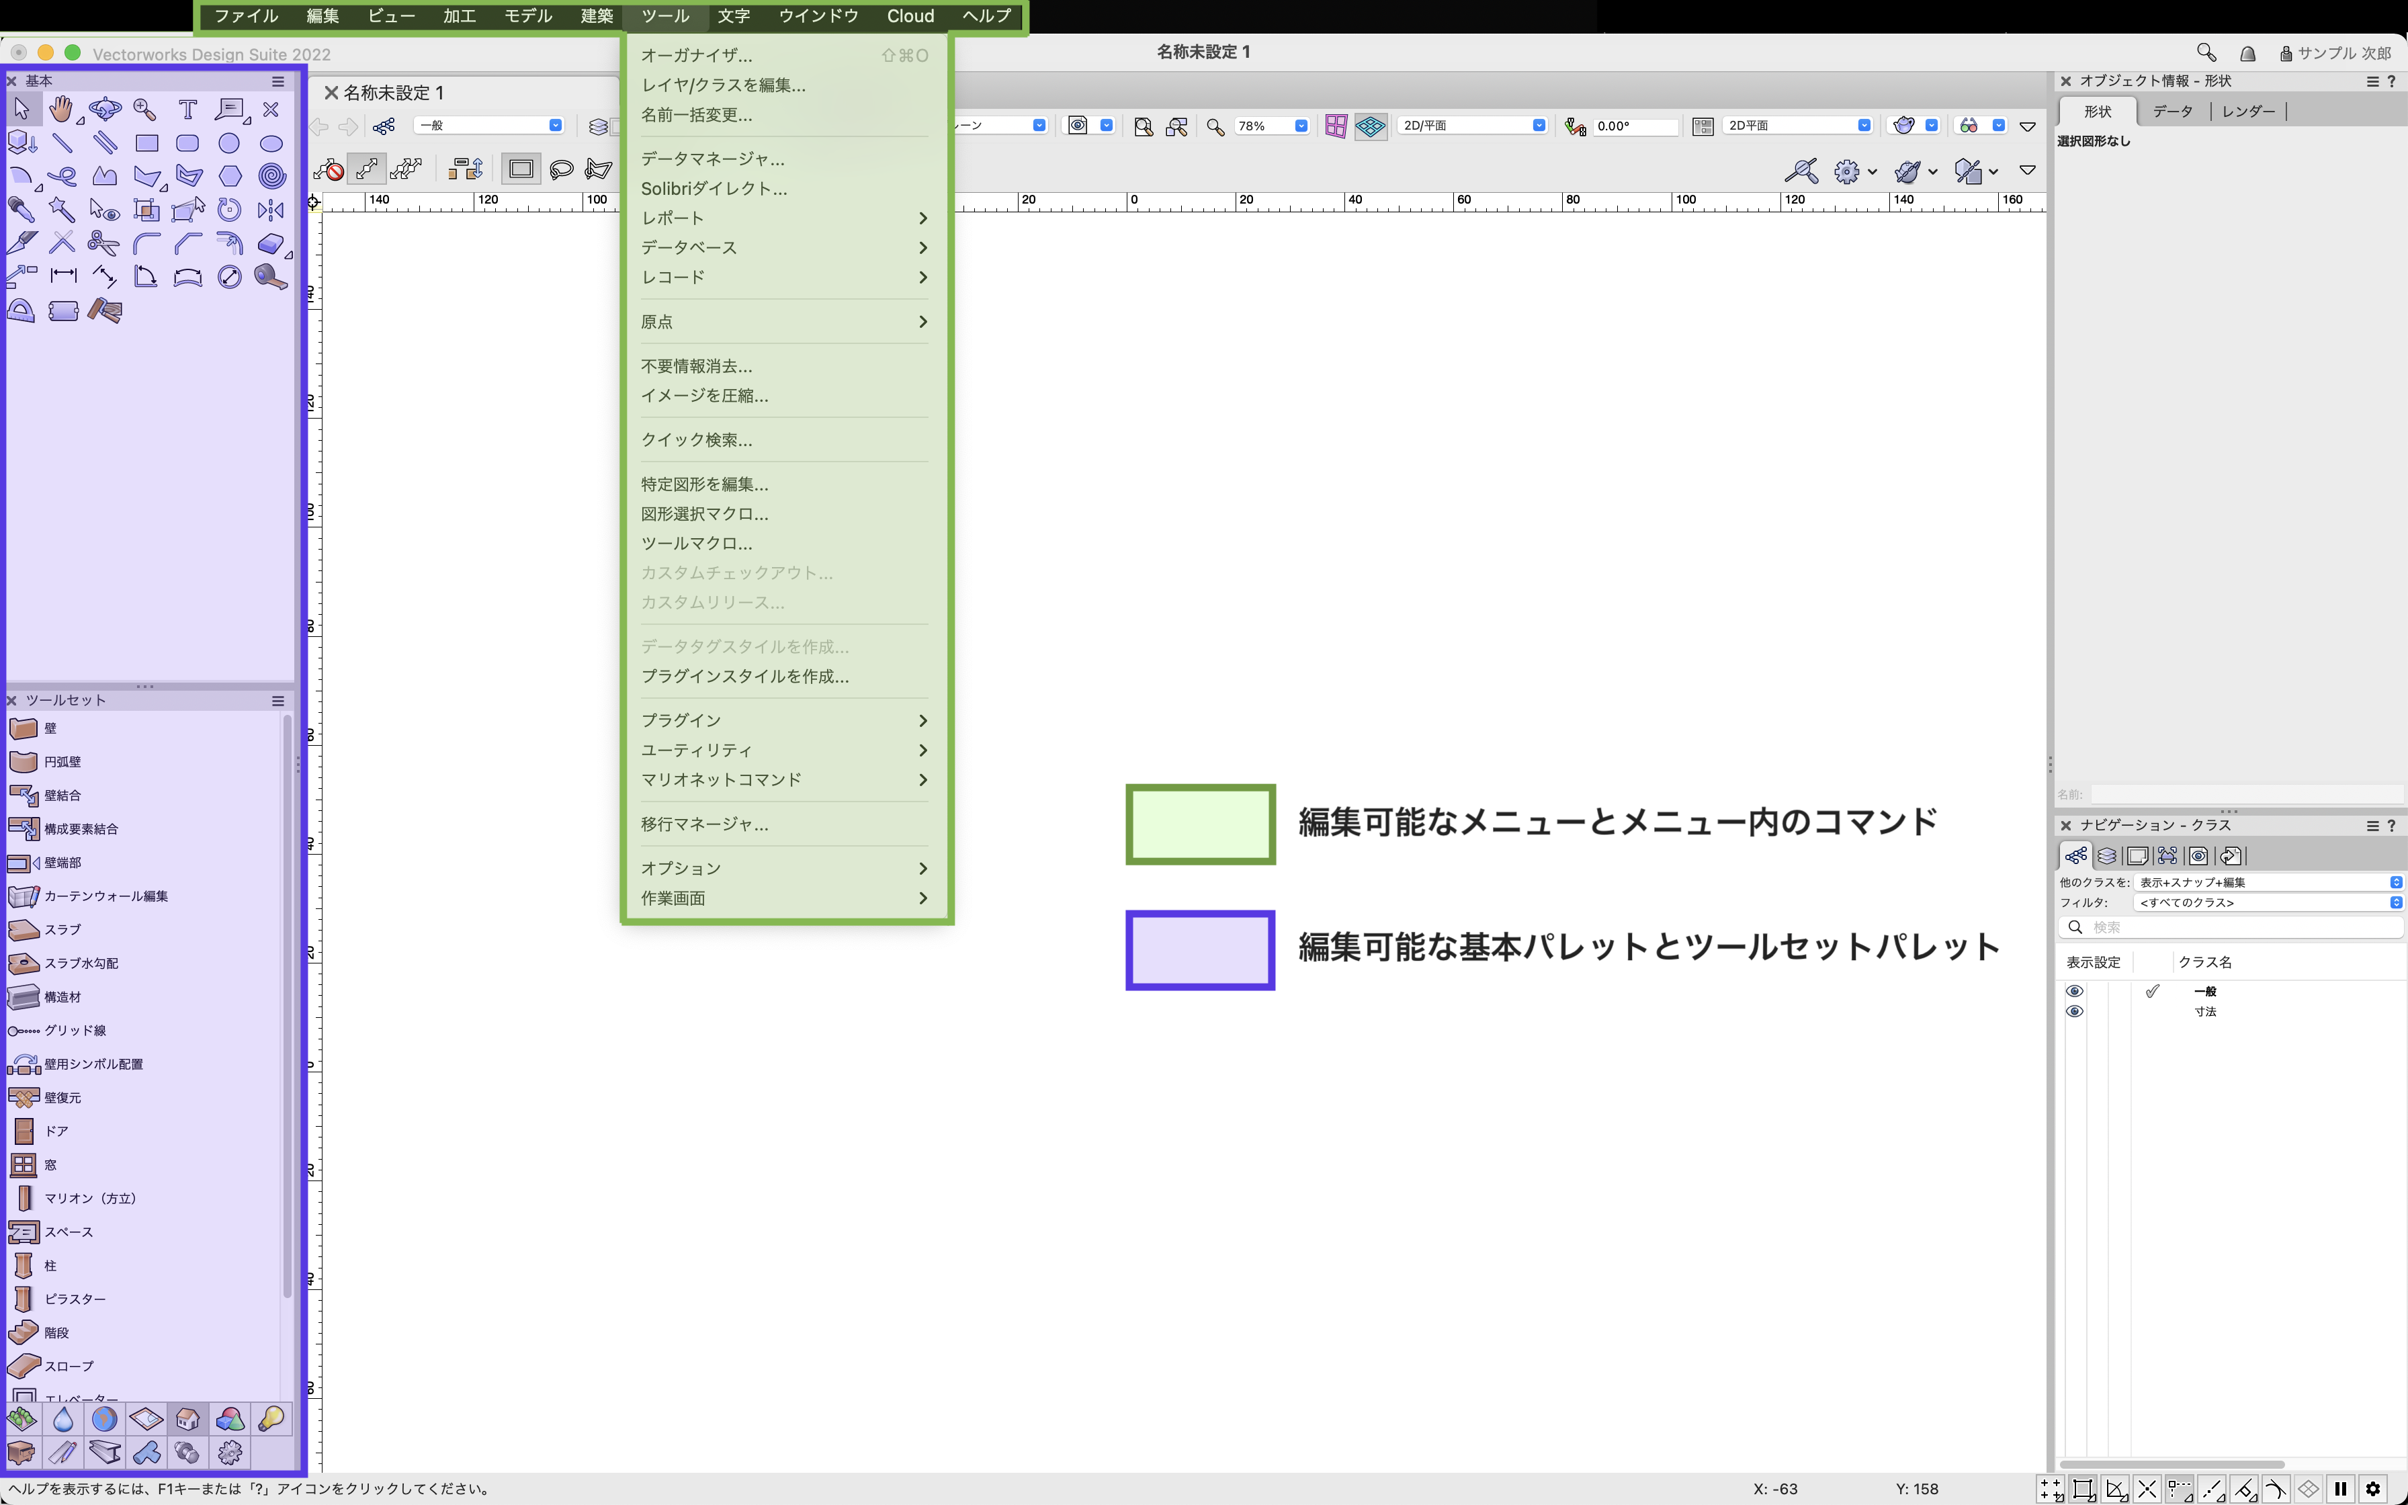2408x1505 pixels.
Task: Select the Eyedropper tool
Action: [22, 210]
